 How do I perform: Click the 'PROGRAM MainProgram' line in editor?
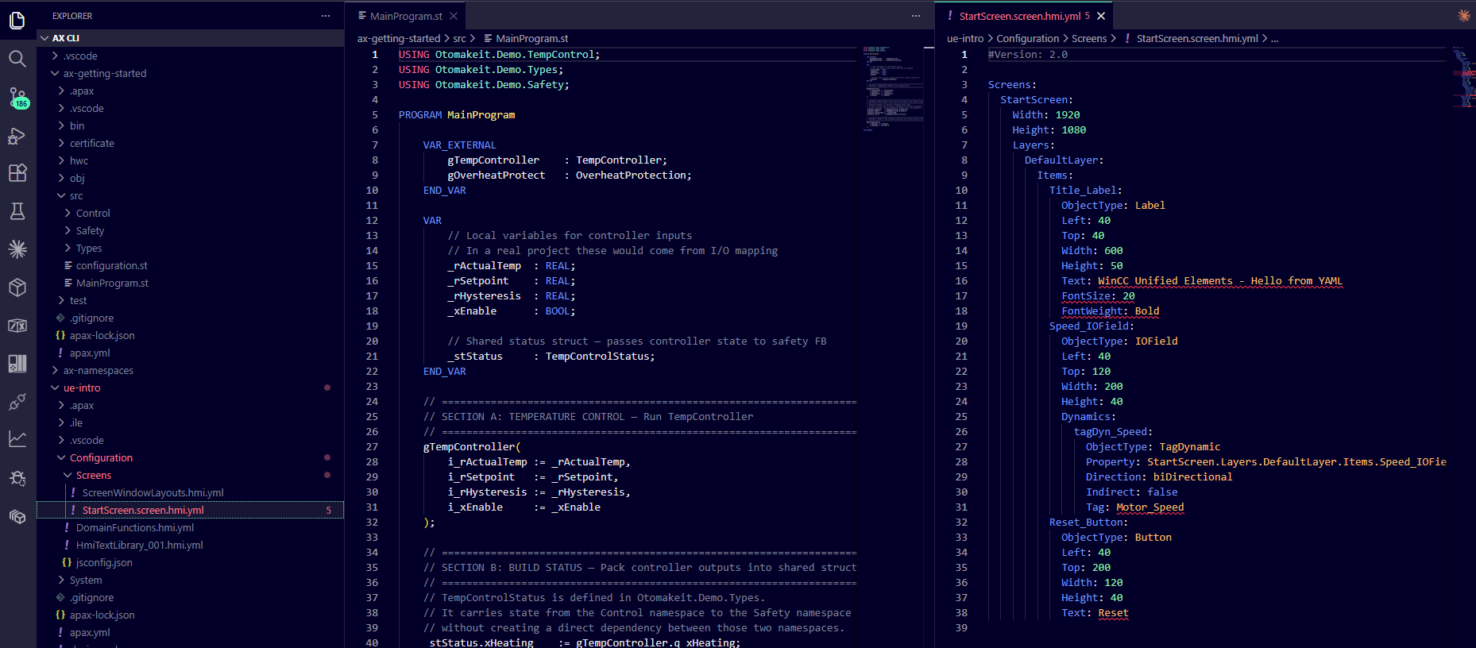(x=457, y=115)
